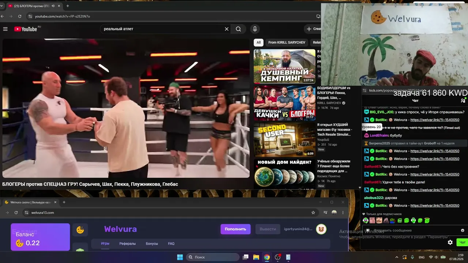Image resolution: width=468 pixels, height=263 pixels.
Task: Click the БЛОГЕРЫ против СПЕЦНАЗ ГРУ title
Action: coord(90,184)
